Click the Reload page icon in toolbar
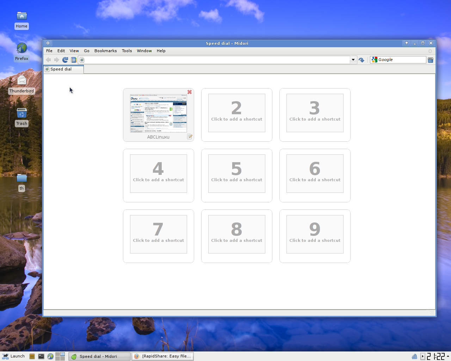Screen dimensions: 451x361 coord(65,60)
